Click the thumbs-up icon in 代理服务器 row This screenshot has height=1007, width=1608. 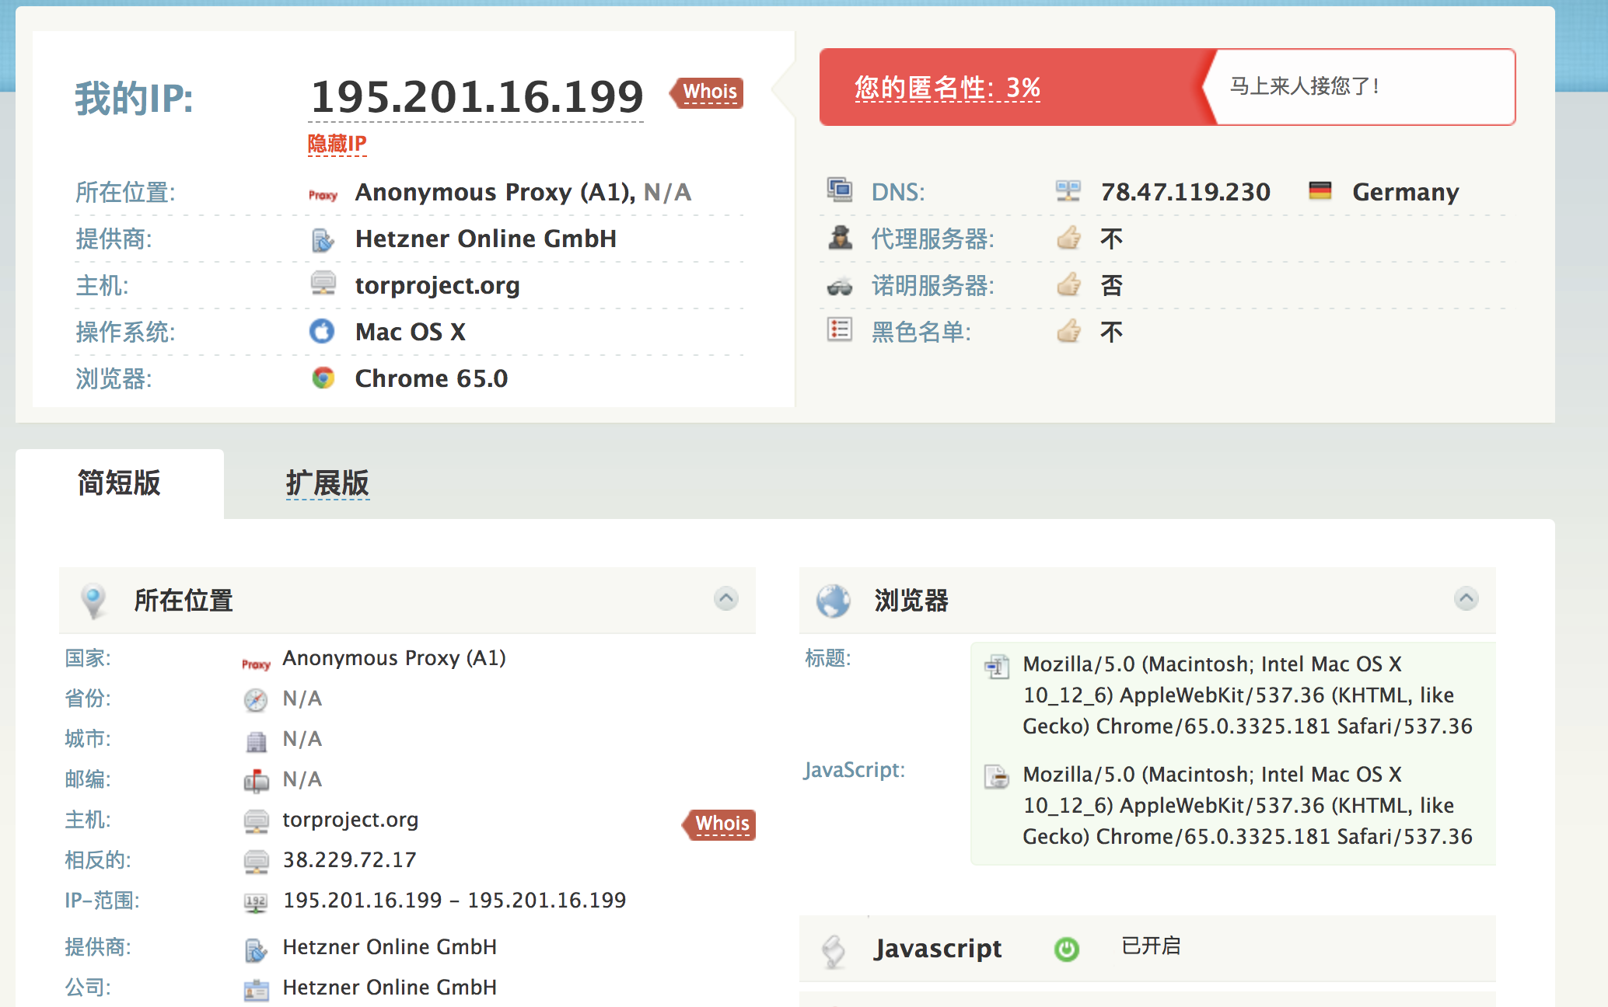pos(1069,237)
